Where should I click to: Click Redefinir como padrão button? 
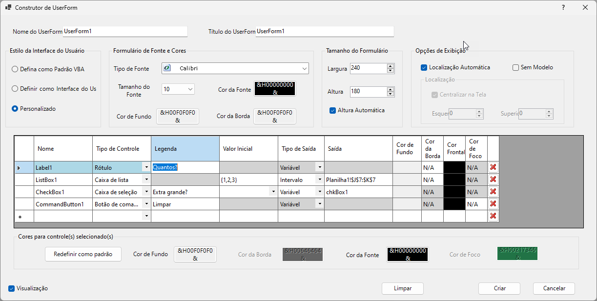tap(83, 254)
